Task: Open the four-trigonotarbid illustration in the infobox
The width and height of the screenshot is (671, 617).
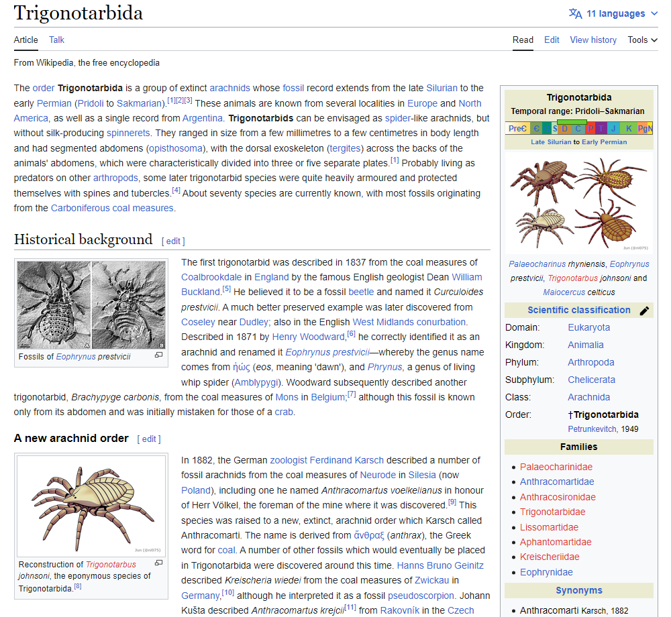Action: tap(578, 203)
